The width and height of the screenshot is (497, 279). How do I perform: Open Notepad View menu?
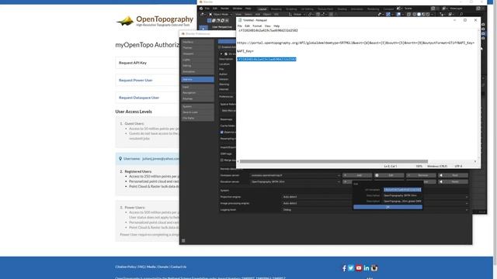[x=268, y=26]
